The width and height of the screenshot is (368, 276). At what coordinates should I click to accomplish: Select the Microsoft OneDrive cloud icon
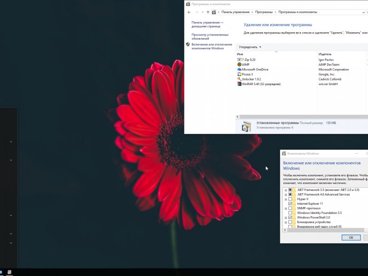[x=239, y=69]
